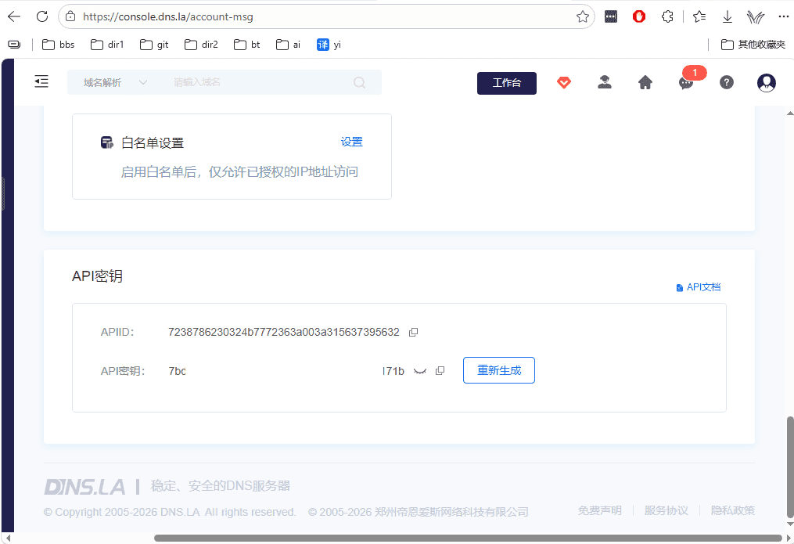Open the yi translate bookmark

pyautogui.click(x=329, y=45)
